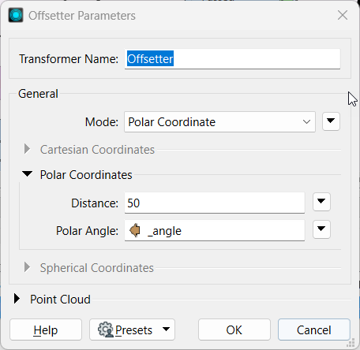Click the attribute arrow icon before _angle
This screenshot has height=350, width=360.
[135, 230]
